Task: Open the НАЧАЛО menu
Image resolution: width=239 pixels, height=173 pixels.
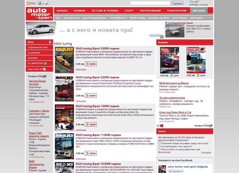Action: (x=62, y=11)
